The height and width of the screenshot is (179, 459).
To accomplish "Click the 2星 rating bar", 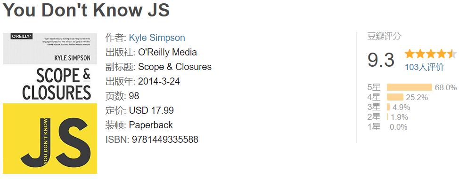I will coord(387,117).
